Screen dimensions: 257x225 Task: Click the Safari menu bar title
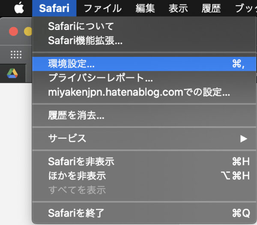54,8
